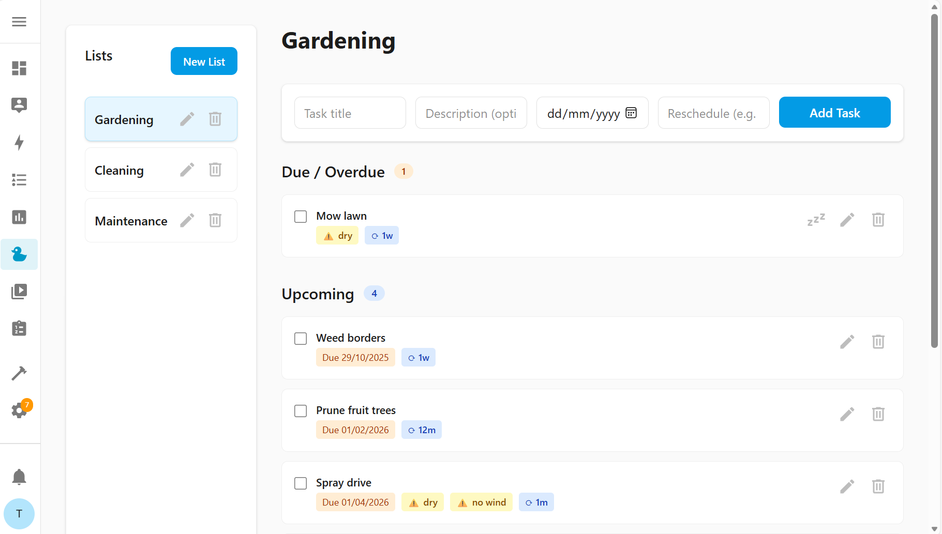
Task: Click the due date field
Action: tap(592, 113)
